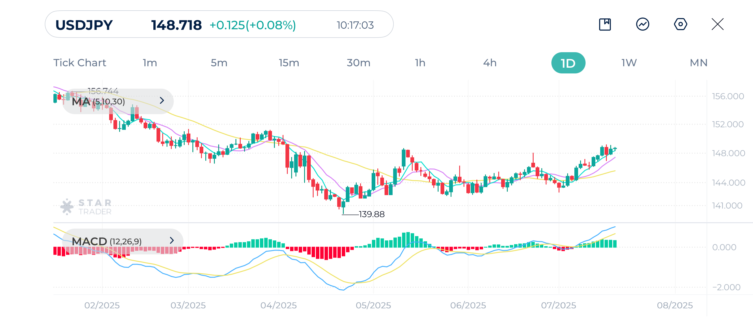Switch to the Tick Chart view
This screenshot has width=753, height=331.
80,63
